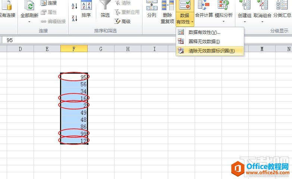Select column F header
The image size is (292, 179).
pyautogui.click(x=74, y=49)
